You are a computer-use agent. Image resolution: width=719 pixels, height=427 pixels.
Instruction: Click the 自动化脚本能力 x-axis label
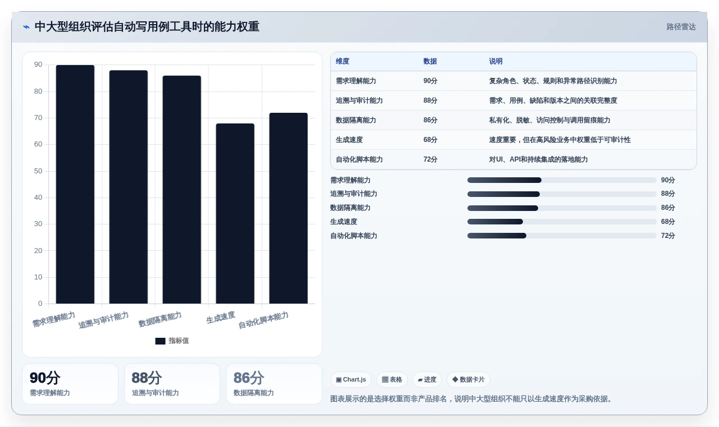pos(263,320)
